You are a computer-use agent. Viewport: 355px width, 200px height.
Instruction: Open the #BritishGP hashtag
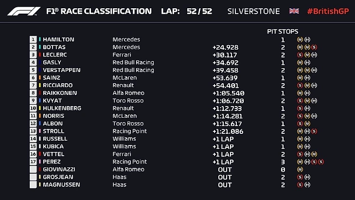[x=328, y=11]
